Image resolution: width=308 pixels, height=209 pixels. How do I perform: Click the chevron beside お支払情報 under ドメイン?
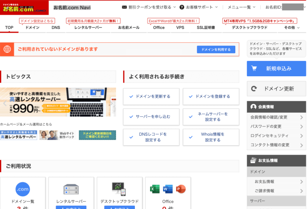[301, 182]
